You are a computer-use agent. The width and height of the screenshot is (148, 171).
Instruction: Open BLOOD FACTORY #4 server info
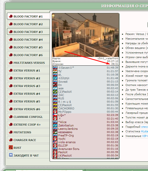29,39
